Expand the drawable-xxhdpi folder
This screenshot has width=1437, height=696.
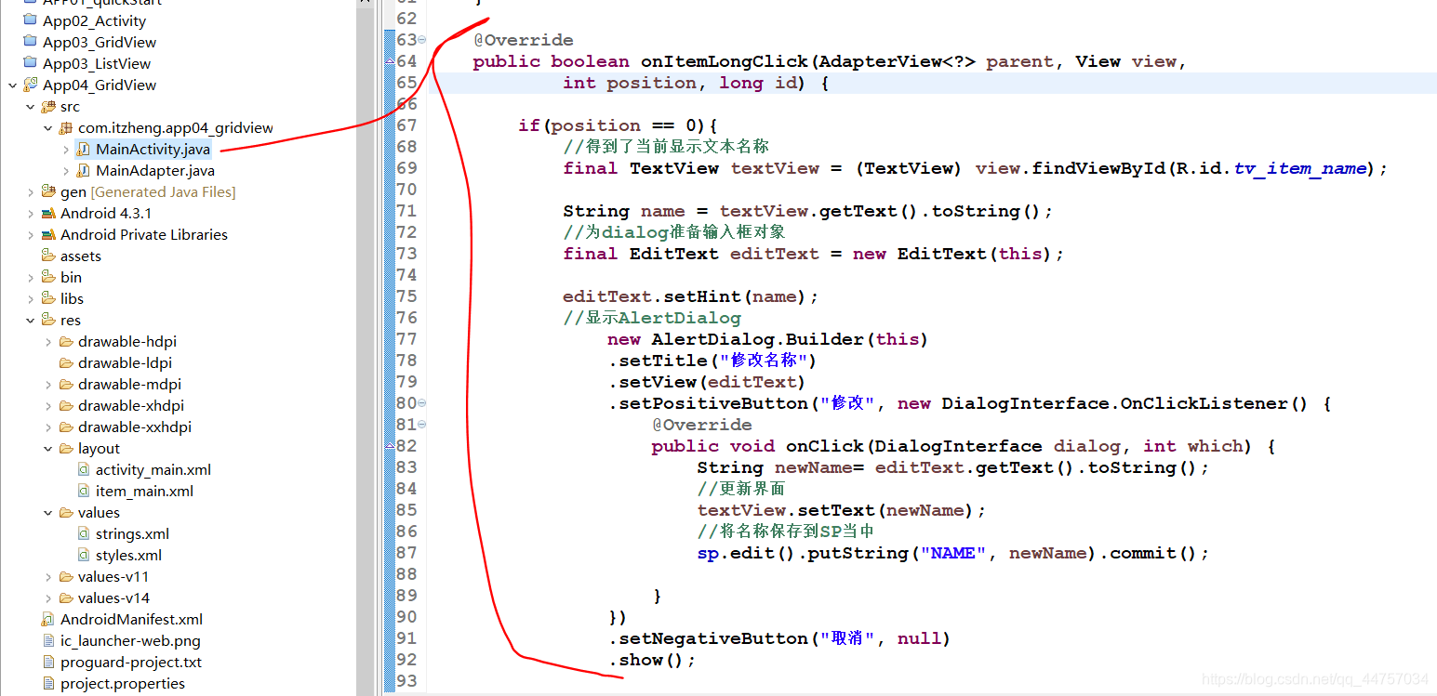click(47, 427)
